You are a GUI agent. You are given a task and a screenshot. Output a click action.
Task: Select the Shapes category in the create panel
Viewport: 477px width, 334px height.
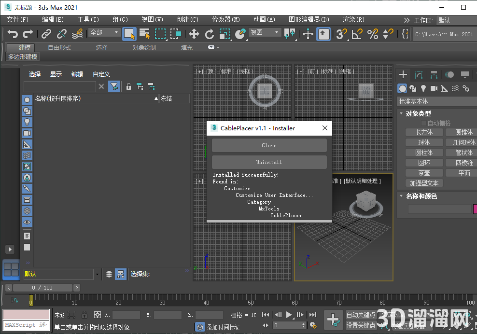point(413,88)
